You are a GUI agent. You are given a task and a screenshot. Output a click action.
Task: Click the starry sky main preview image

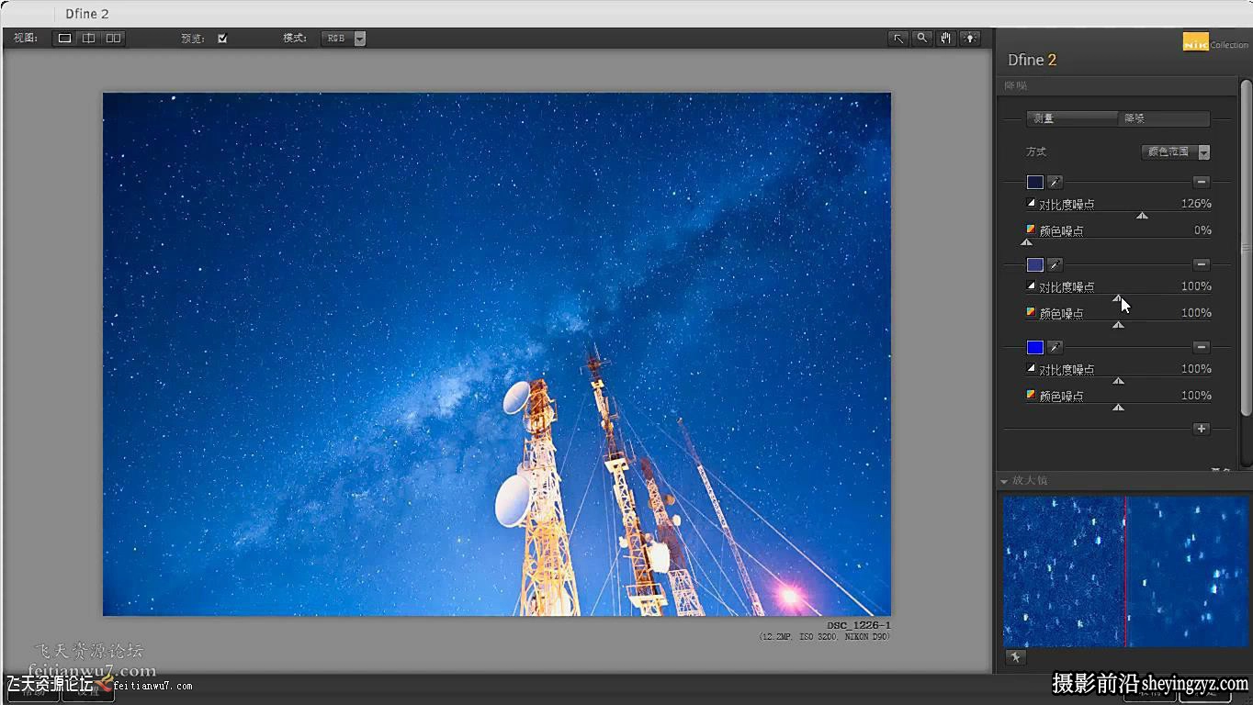click(497, 354)
